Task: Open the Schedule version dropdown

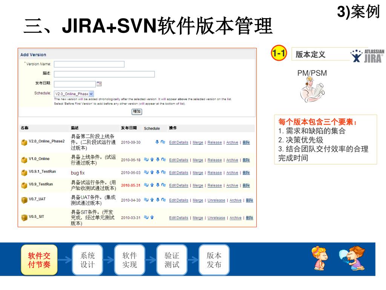Action: [x=74, y=94]
